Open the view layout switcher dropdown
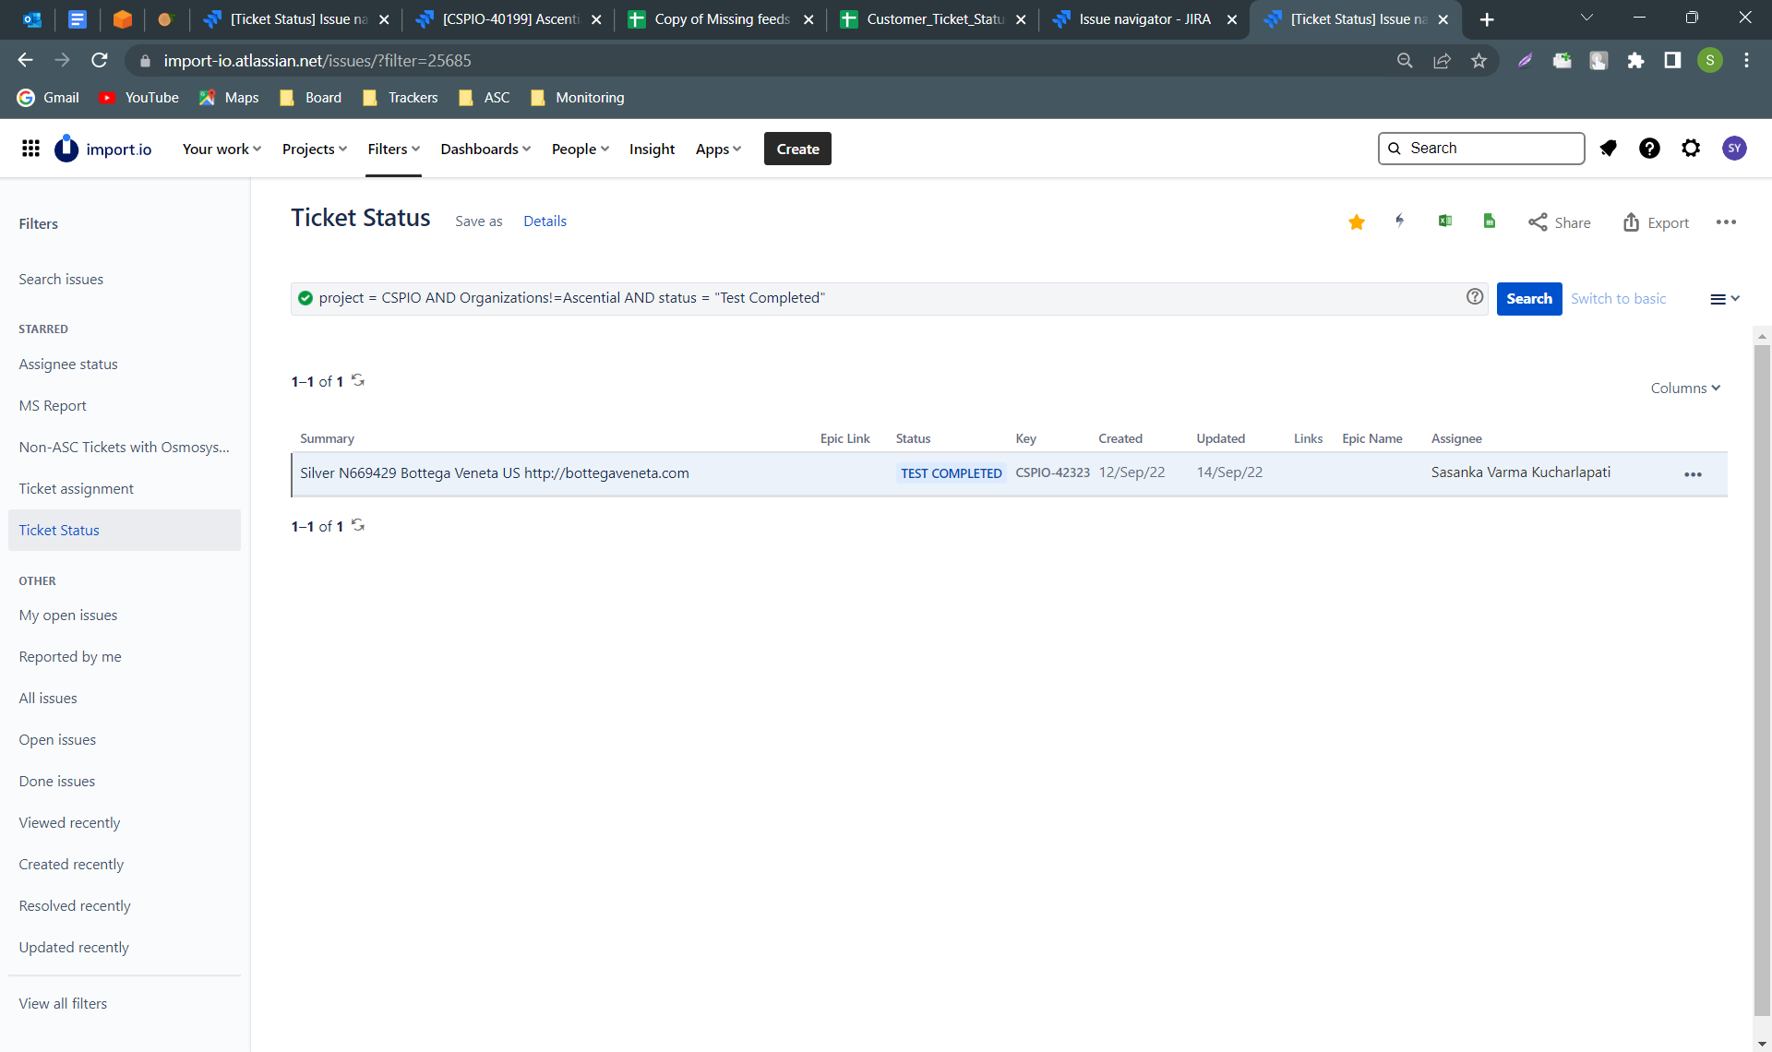Screen dimensions: 1772x1052 click(x=1724, y=299)
